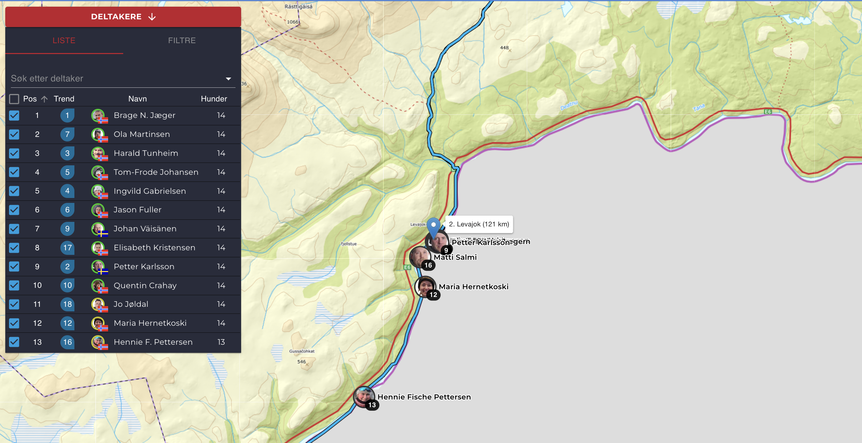The height and width of the screenshot is (443, 862).
Task: Uncheck Brage N. Jæger's visibility checkbox
Action: [x=14, y=115]
